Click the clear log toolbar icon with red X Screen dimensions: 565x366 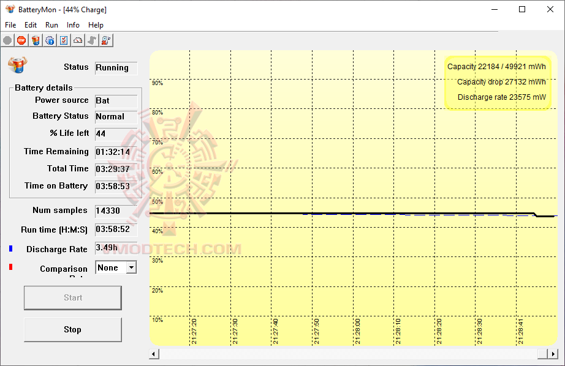tap(106, 40)
